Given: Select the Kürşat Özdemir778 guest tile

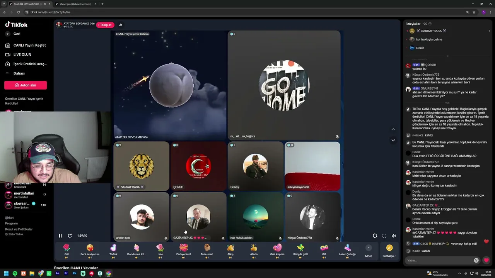Looking at the screenshot, I should [312, 217].
